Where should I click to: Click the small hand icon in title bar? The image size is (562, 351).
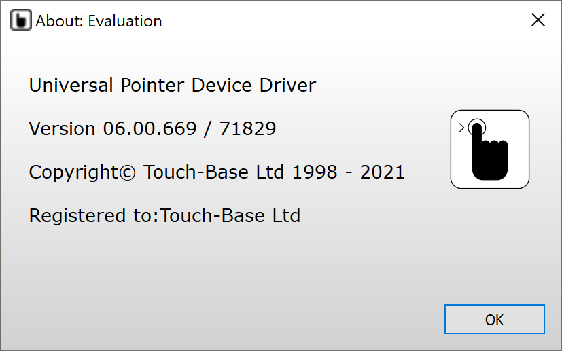click(21, 20)
